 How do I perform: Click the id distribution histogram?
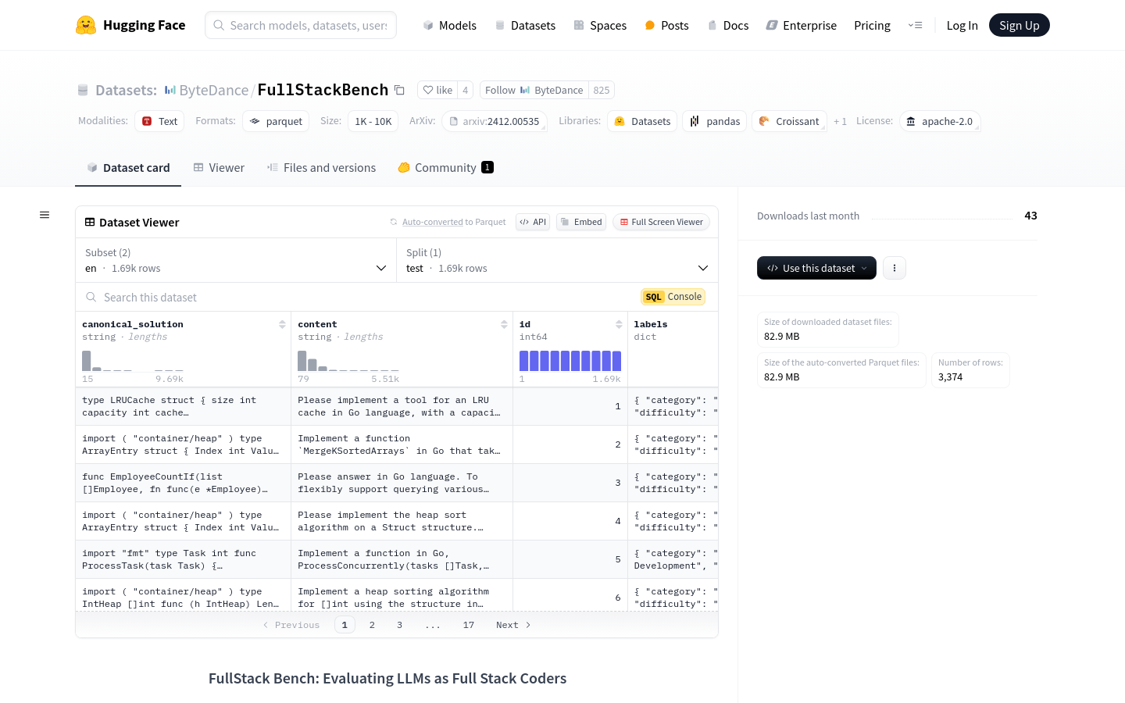click(x=570, y=360)
